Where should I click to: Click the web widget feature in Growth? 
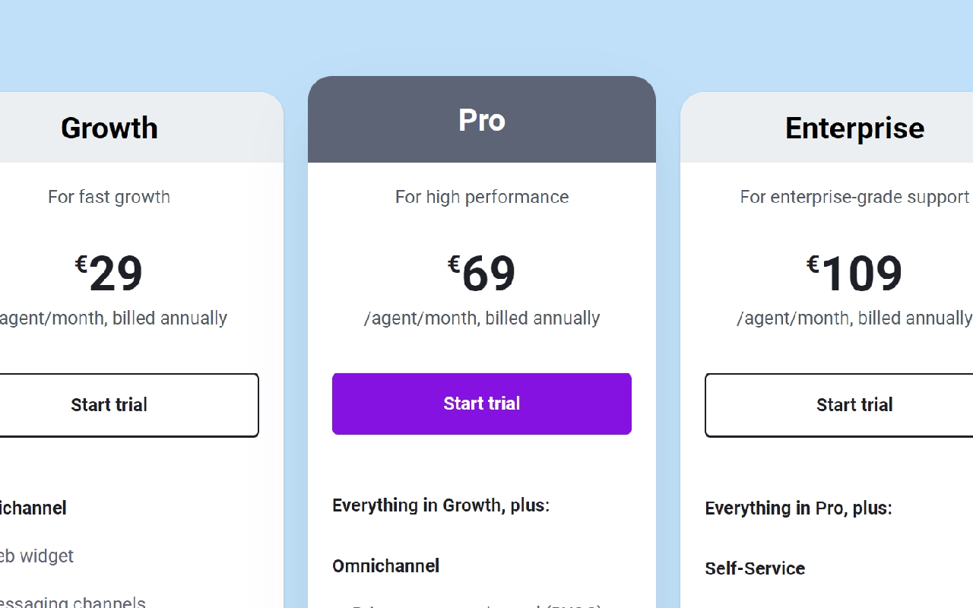[36, 556]
